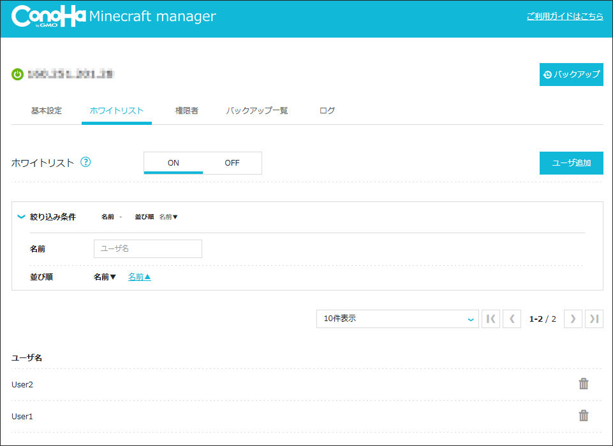This screenshot has height=446, width=613.
Task: Click the green power status icon
Action: point(17,75)
